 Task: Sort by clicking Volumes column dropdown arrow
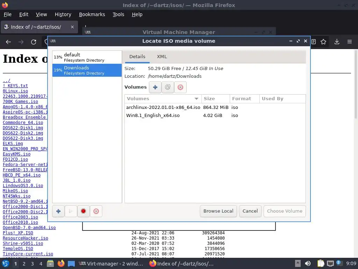click(196, 99)
